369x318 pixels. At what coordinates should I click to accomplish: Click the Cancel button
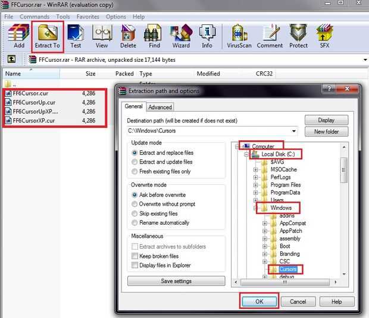click(x=298, y=301)
